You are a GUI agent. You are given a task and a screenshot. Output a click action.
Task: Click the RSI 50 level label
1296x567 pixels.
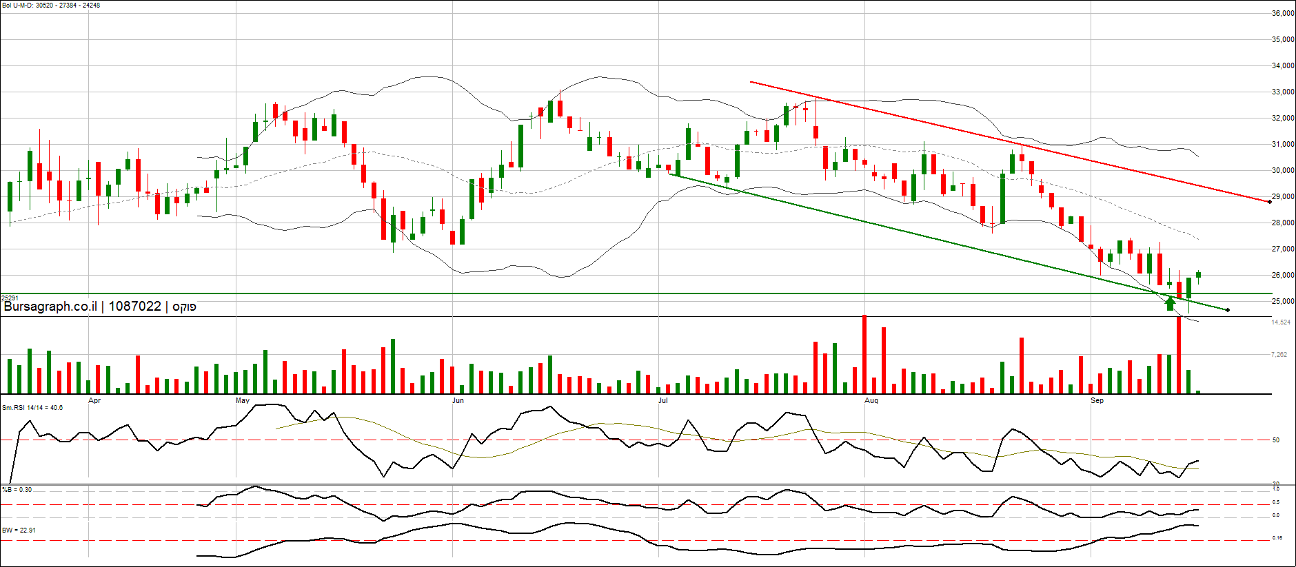tap(1276, 440)
